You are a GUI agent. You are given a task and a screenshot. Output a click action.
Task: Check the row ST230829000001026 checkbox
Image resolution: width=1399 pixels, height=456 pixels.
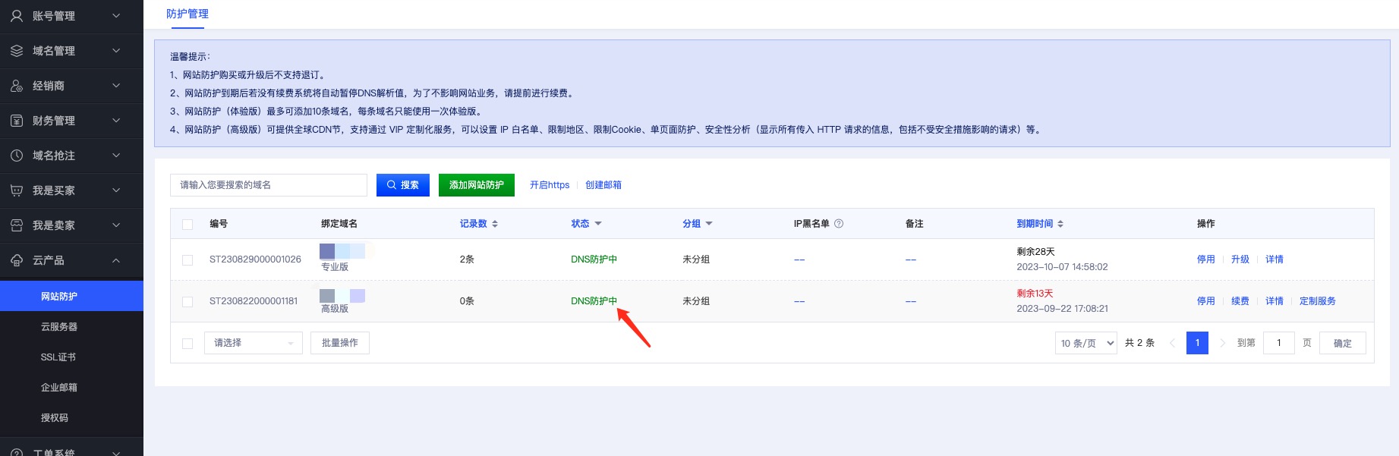(x=187, y=260)
